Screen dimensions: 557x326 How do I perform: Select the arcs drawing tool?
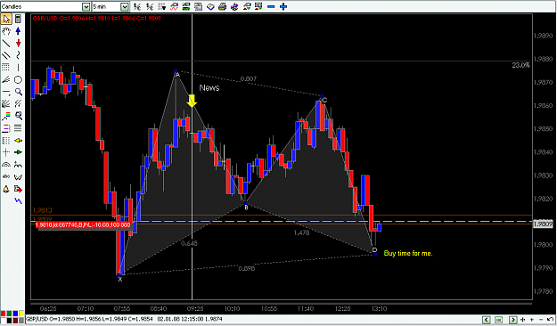(x=6, y=165)
